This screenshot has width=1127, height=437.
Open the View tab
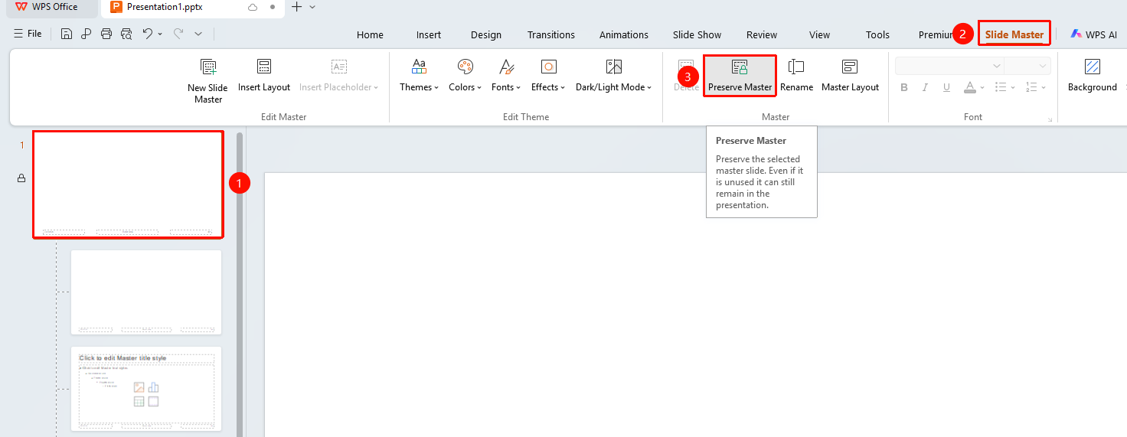pyautogui.click(x=819, y=34)
